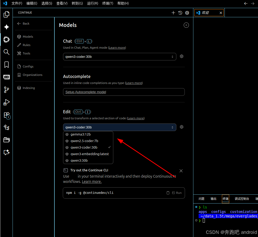The width and height of the screenshot is (258, 237).
Task: Click the VS Code logo menu
Action: click(x=5, y=3)
